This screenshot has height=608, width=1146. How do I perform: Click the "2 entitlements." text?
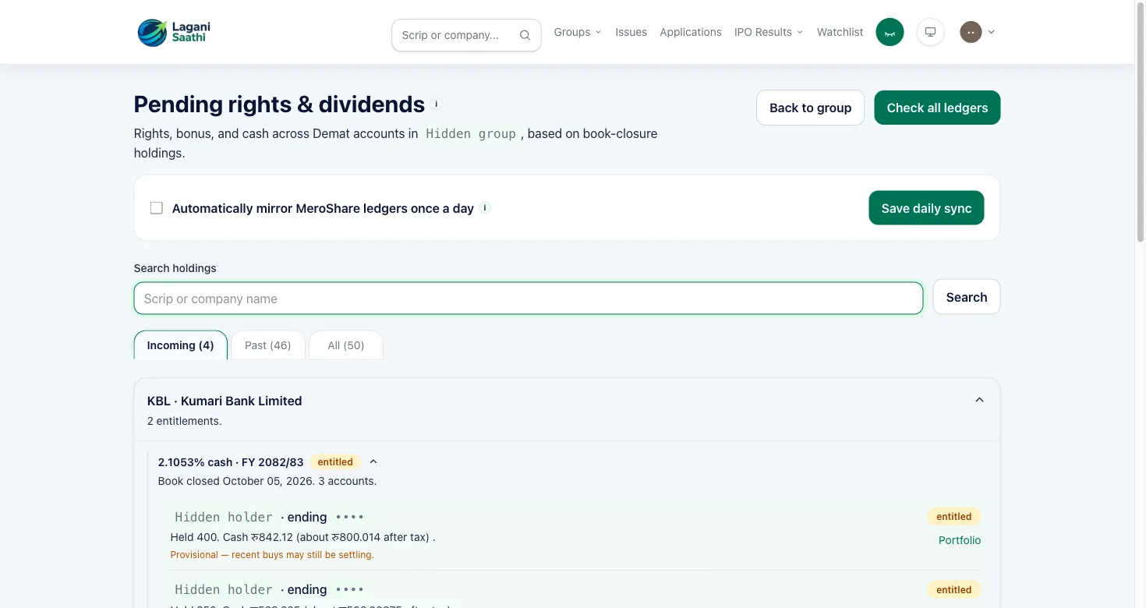pyautogui.click(x=185, y=421)
